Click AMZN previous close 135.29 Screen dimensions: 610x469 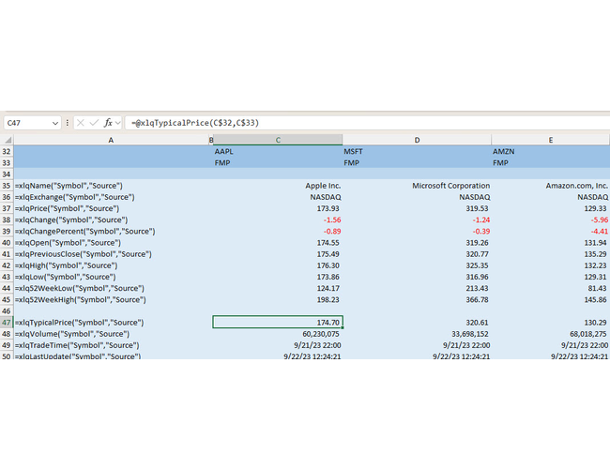pos(551,254)
